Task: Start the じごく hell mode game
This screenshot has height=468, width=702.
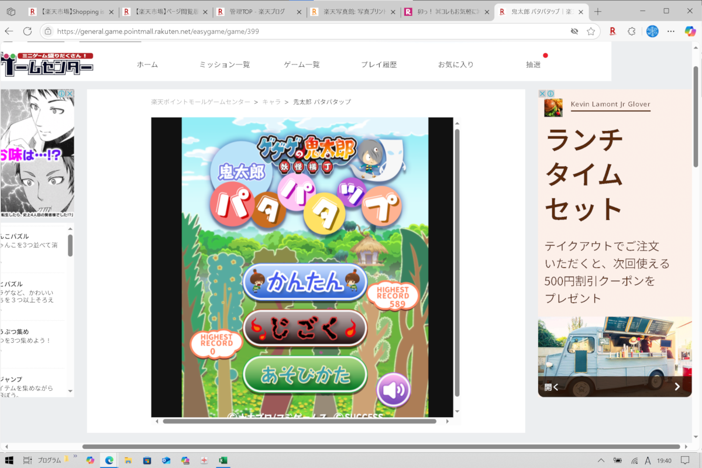Action: coord(305,328)
